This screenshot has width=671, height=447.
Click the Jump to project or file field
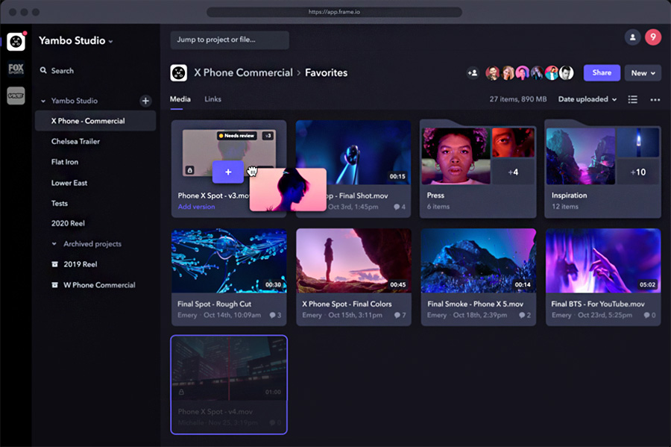[230, 40]
